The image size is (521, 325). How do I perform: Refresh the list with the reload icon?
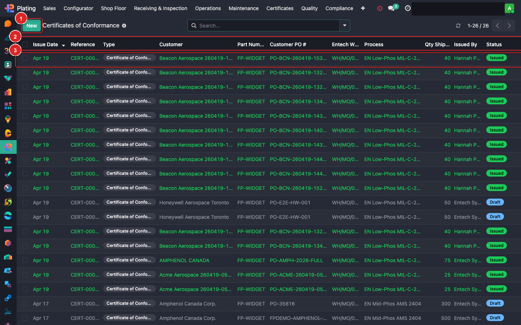[458, 26]
